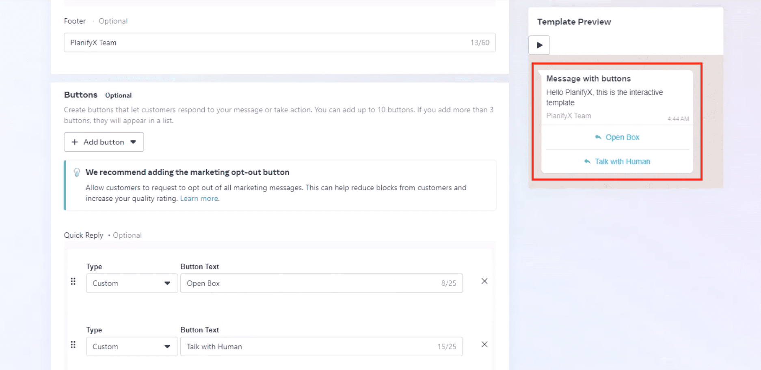Expand the Type dropdown for Talk with Human
Image resolution: width=761 pixels, height=370 pixels.
tap(132, 346)
